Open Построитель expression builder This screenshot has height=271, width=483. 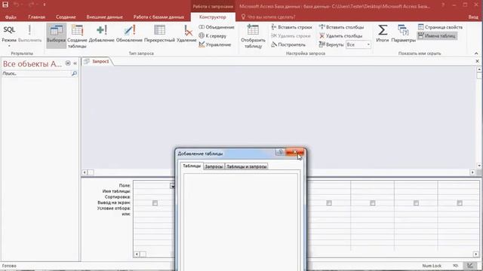click(x=288, y=44)
